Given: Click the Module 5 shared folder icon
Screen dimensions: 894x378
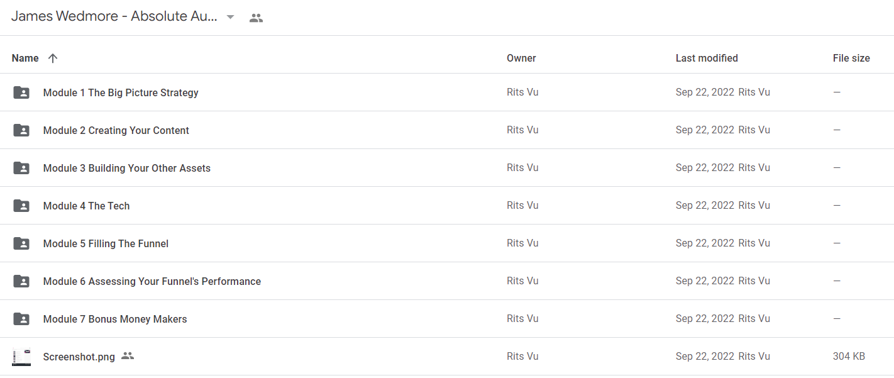Looking at the screenshot, I should pos(21,243).
